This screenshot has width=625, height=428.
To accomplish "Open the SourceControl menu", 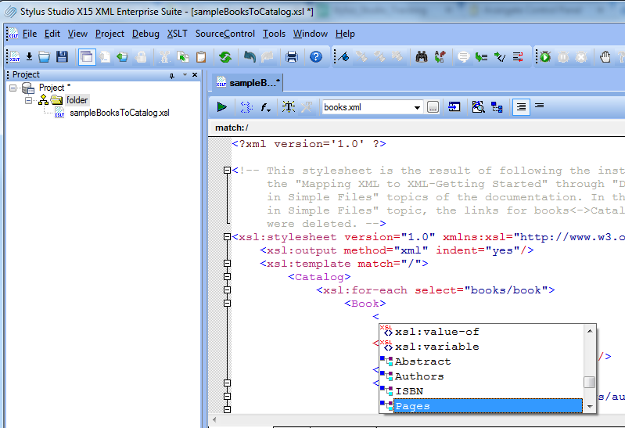I will pos(224,34).
